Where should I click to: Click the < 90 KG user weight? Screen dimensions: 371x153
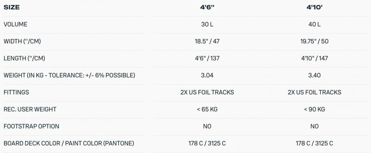tap(314, 109)
